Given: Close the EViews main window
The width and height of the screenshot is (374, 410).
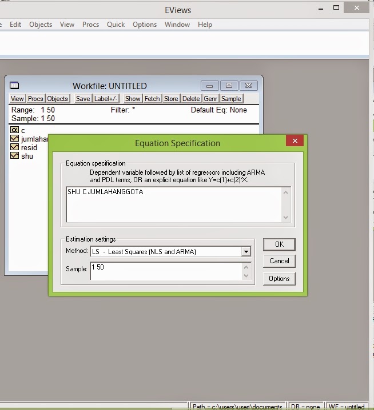Looking at the screenshot, I should [356, 8].
